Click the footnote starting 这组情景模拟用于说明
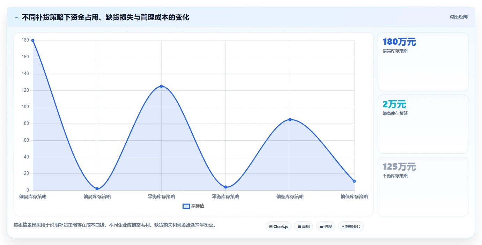 click(x=115, y=225)
